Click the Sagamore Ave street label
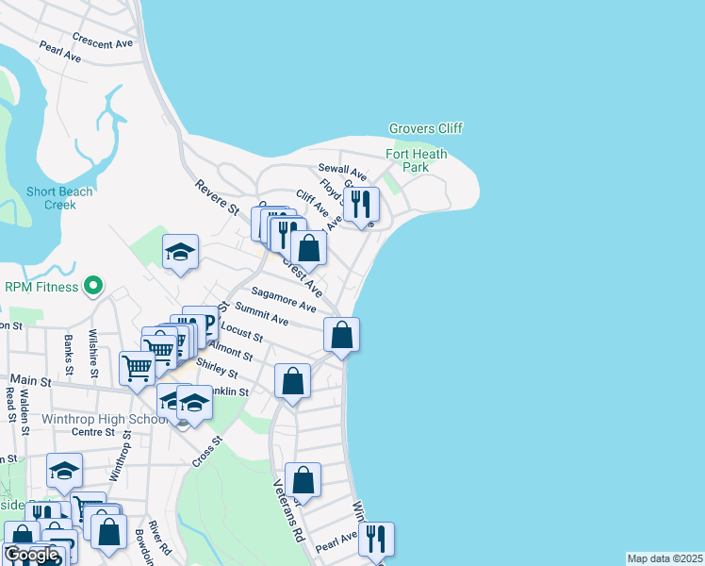Image resolution: width=705 pixels, height=566 pixels. coord(284,299)
